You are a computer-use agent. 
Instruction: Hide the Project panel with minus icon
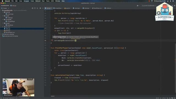click(x=43, y=8)
